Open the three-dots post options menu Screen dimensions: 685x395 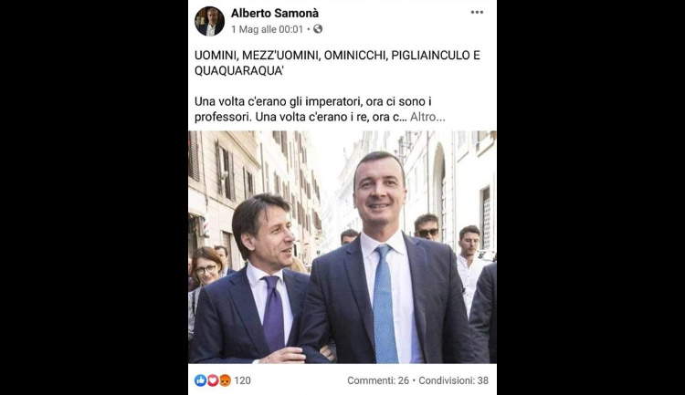(477, 12)
